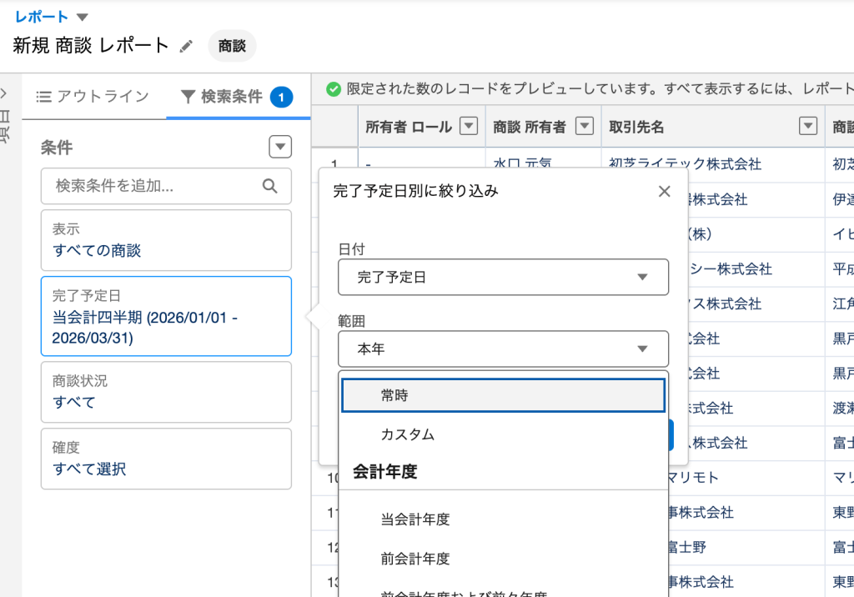Open the 確度 filter card
The width and height of the screenshot is (854, 597).
(166, 459)
